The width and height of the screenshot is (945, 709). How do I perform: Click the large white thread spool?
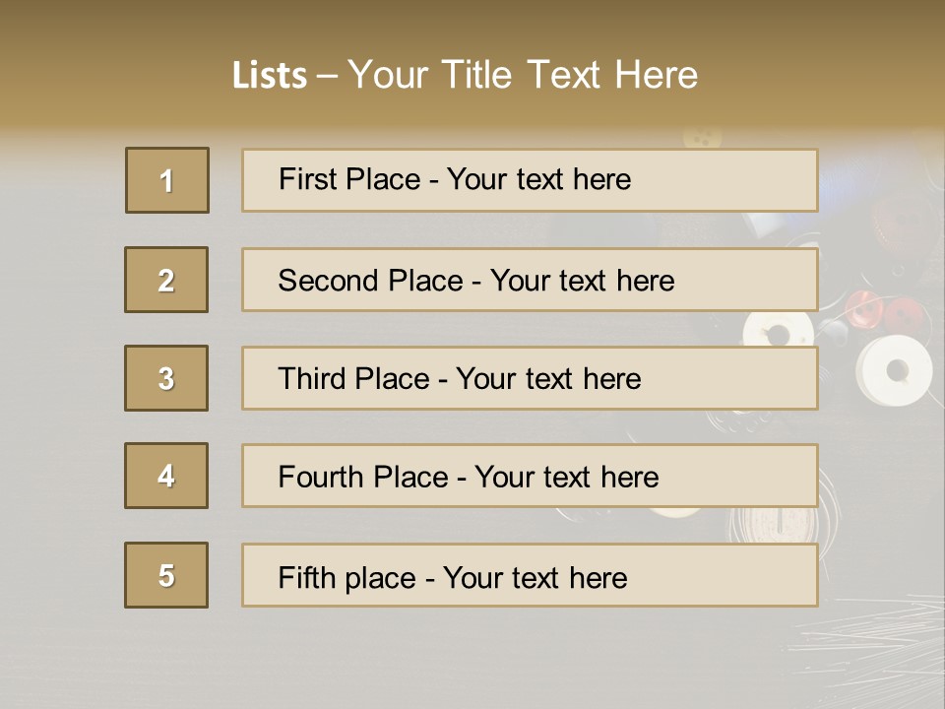[x=895, y=370]
